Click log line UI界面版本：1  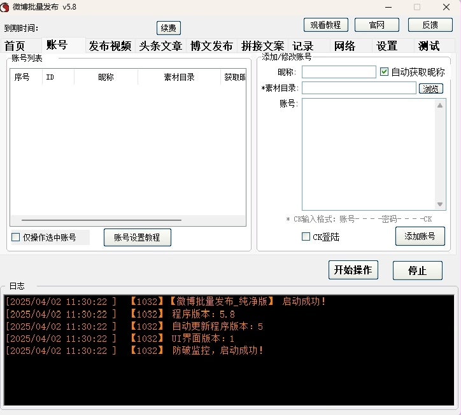pos(120,339)
